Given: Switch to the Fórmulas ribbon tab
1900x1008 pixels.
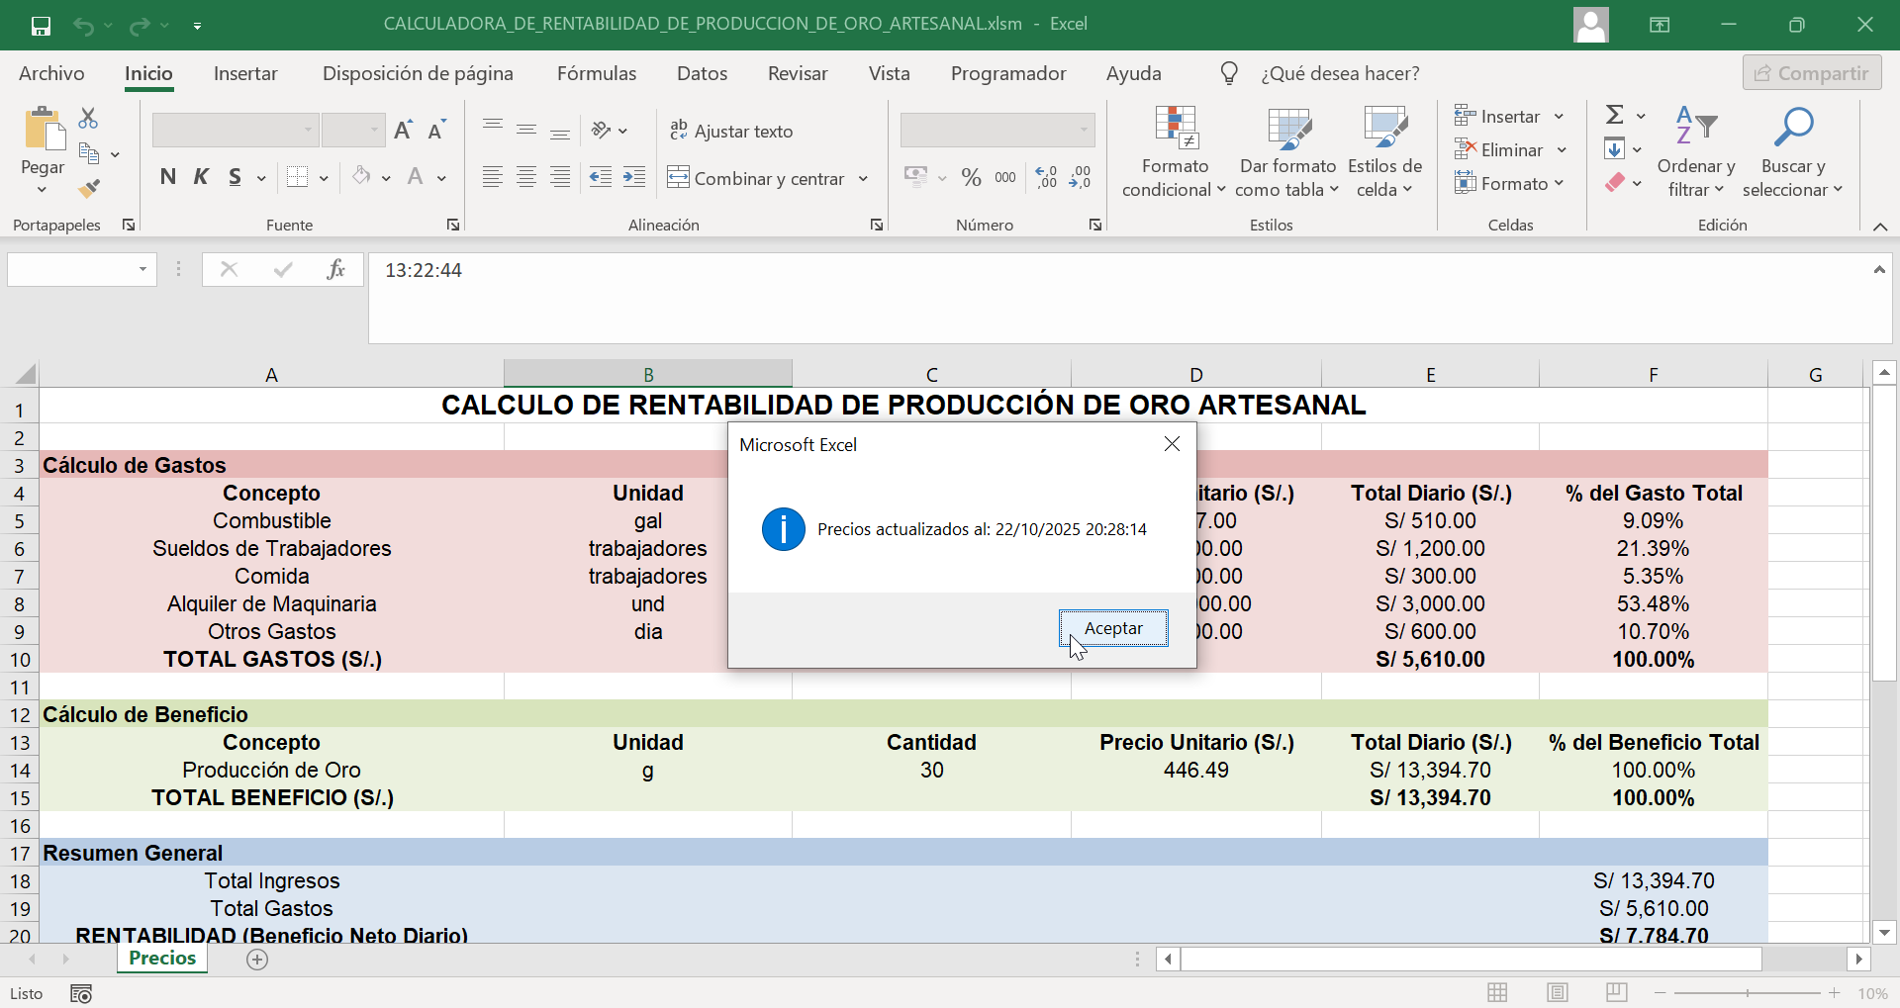Looking at the screenshot, I should tap(597, 72).
